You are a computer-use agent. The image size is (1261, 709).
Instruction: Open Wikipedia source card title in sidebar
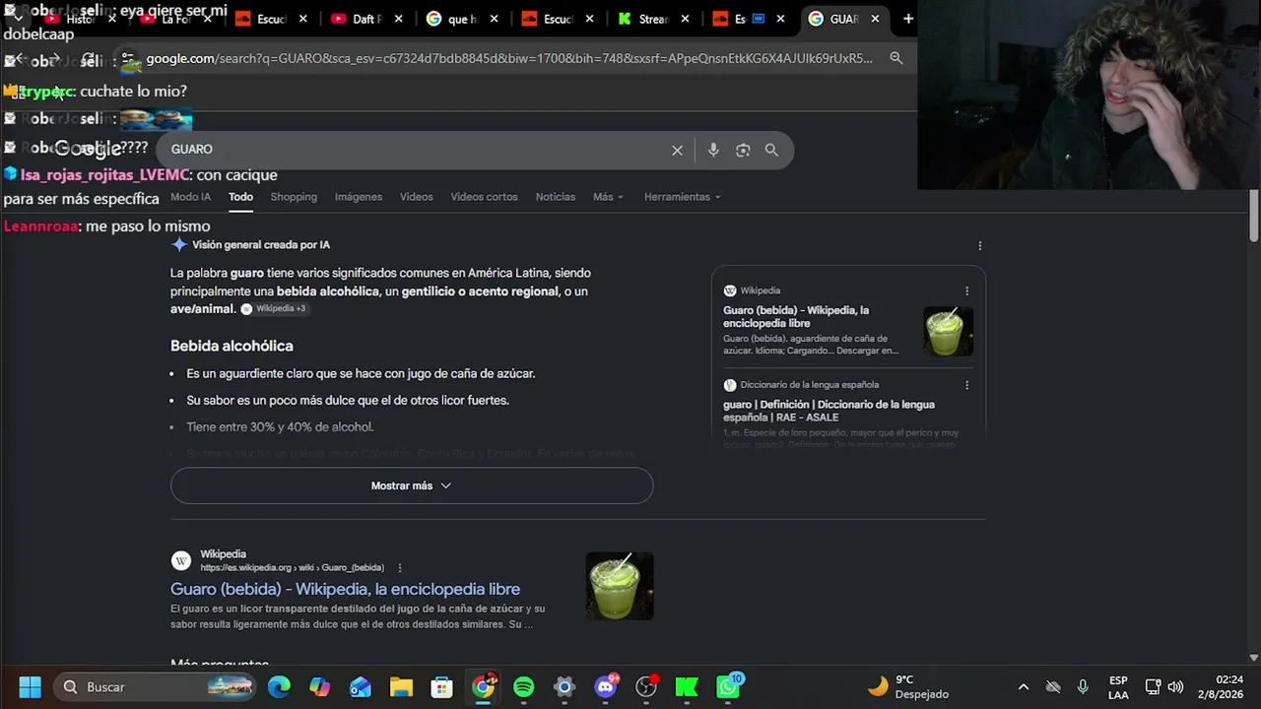pyautogui.click(x=796, y=316)
